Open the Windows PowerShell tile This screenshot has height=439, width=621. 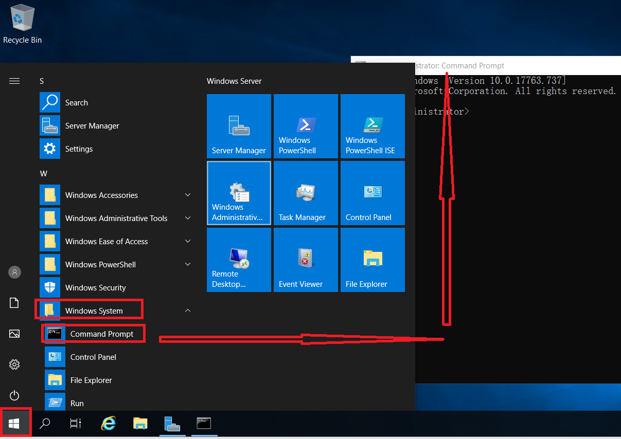point(306,126)
